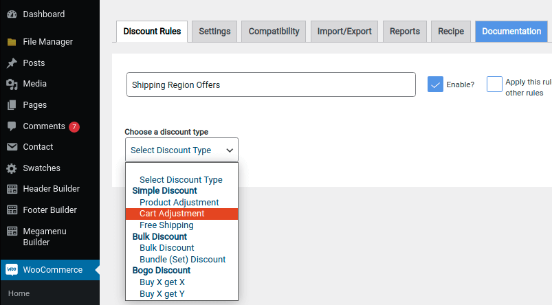
Task: Click the Contact envelope icon
Action: (x=12, y=147)
